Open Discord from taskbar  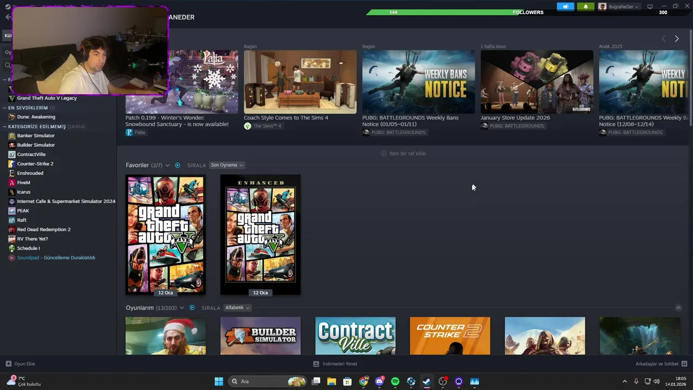coord(380,381)
